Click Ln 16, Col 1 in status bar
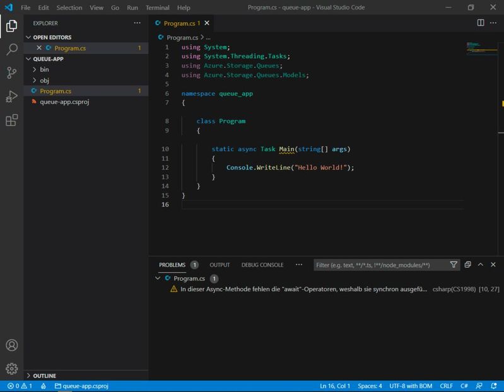This screenshot has height=392, width=504. [x=334, y=386]
